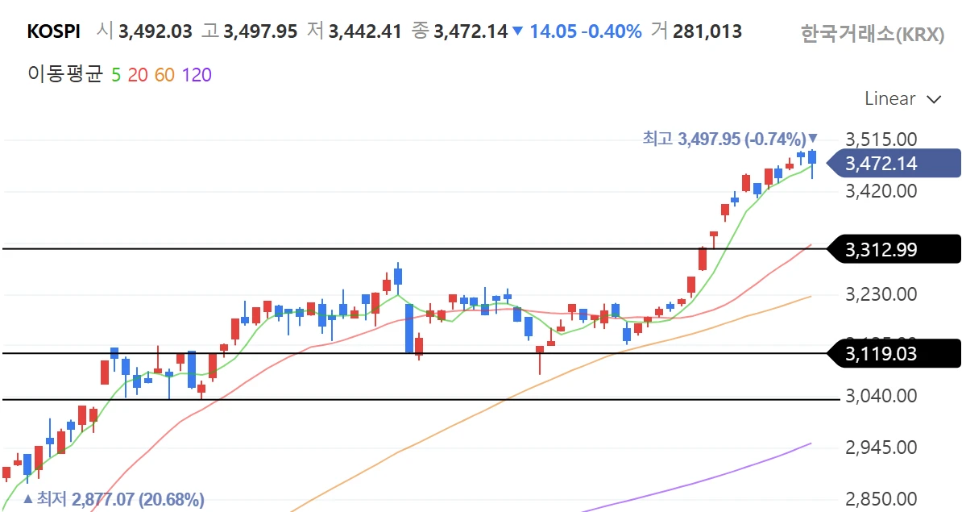
Task: Click the 이동평균 moving average label
Action: click(65, 75)
